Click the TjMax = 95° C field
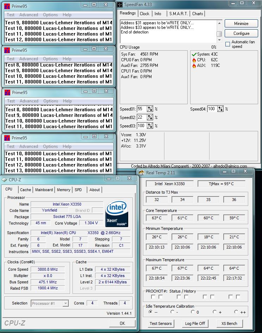Screen dimensions: 262x333 pos(221,184)
